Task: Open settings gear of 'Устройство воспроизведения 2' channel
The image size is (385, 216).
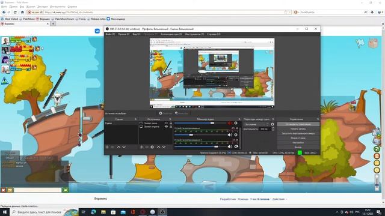Action: point(236,146)
